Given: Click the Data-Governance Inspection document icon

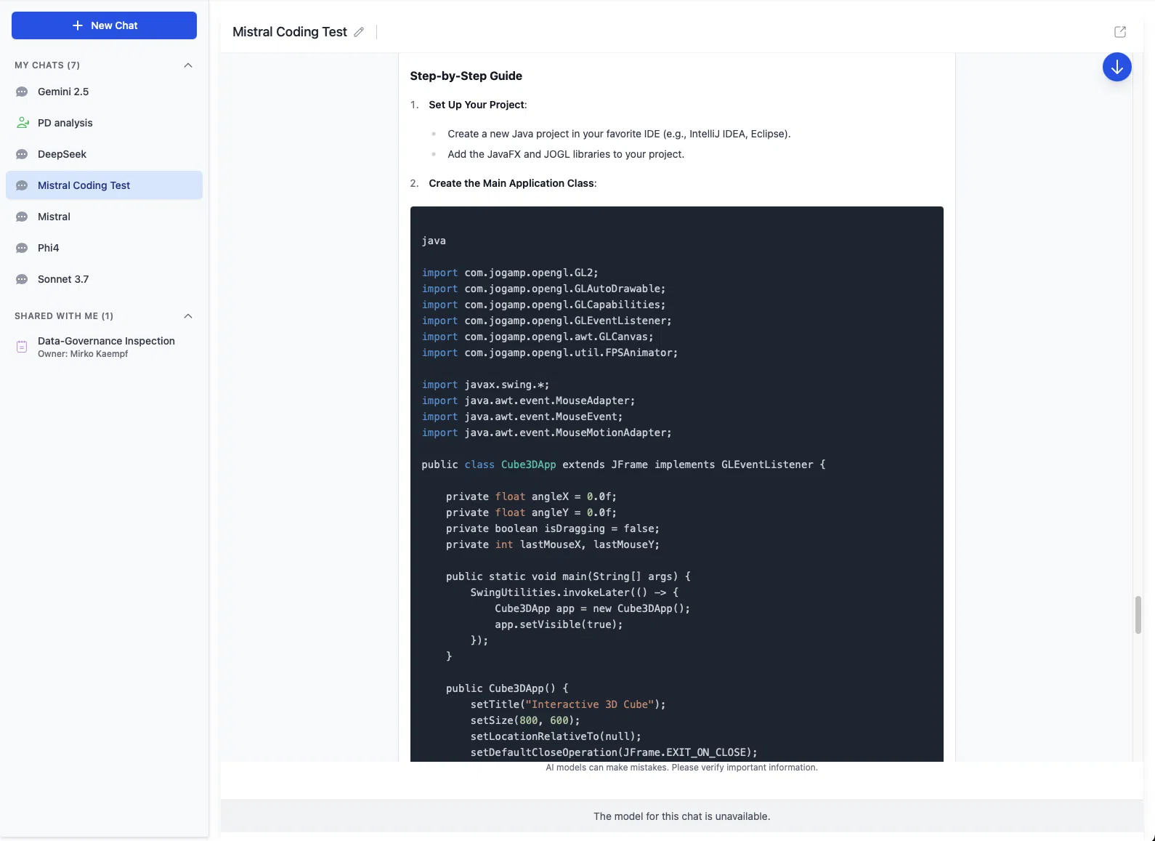Looking at the screenshot, I should [x=22, y=347].
